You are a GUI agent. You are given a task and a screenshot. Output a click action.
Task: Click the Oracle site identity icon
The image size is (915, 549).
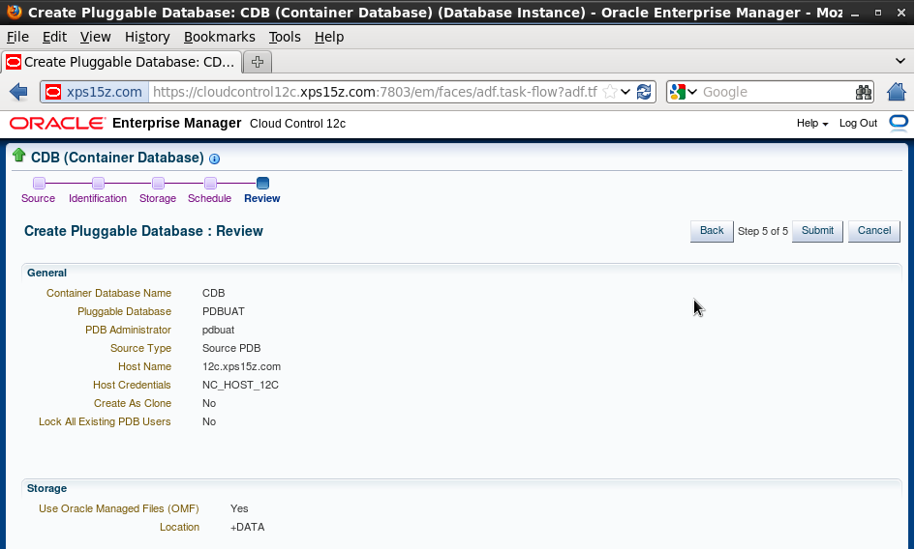tap(53, 92)
